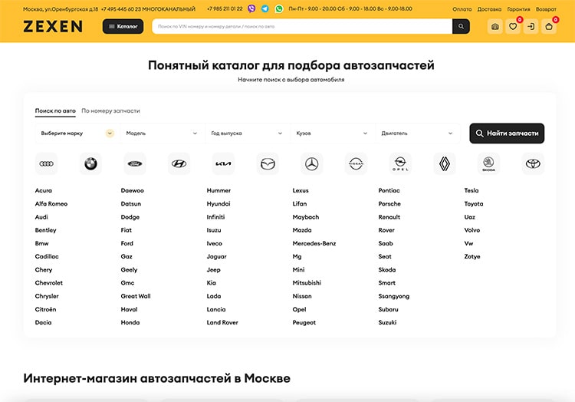This screenshot has height=402, width=575.
Task: Open the garage car icon in header
Action: coord(495,26)
